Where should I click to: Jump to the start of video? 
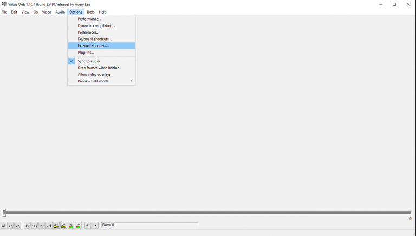[28, 226]
